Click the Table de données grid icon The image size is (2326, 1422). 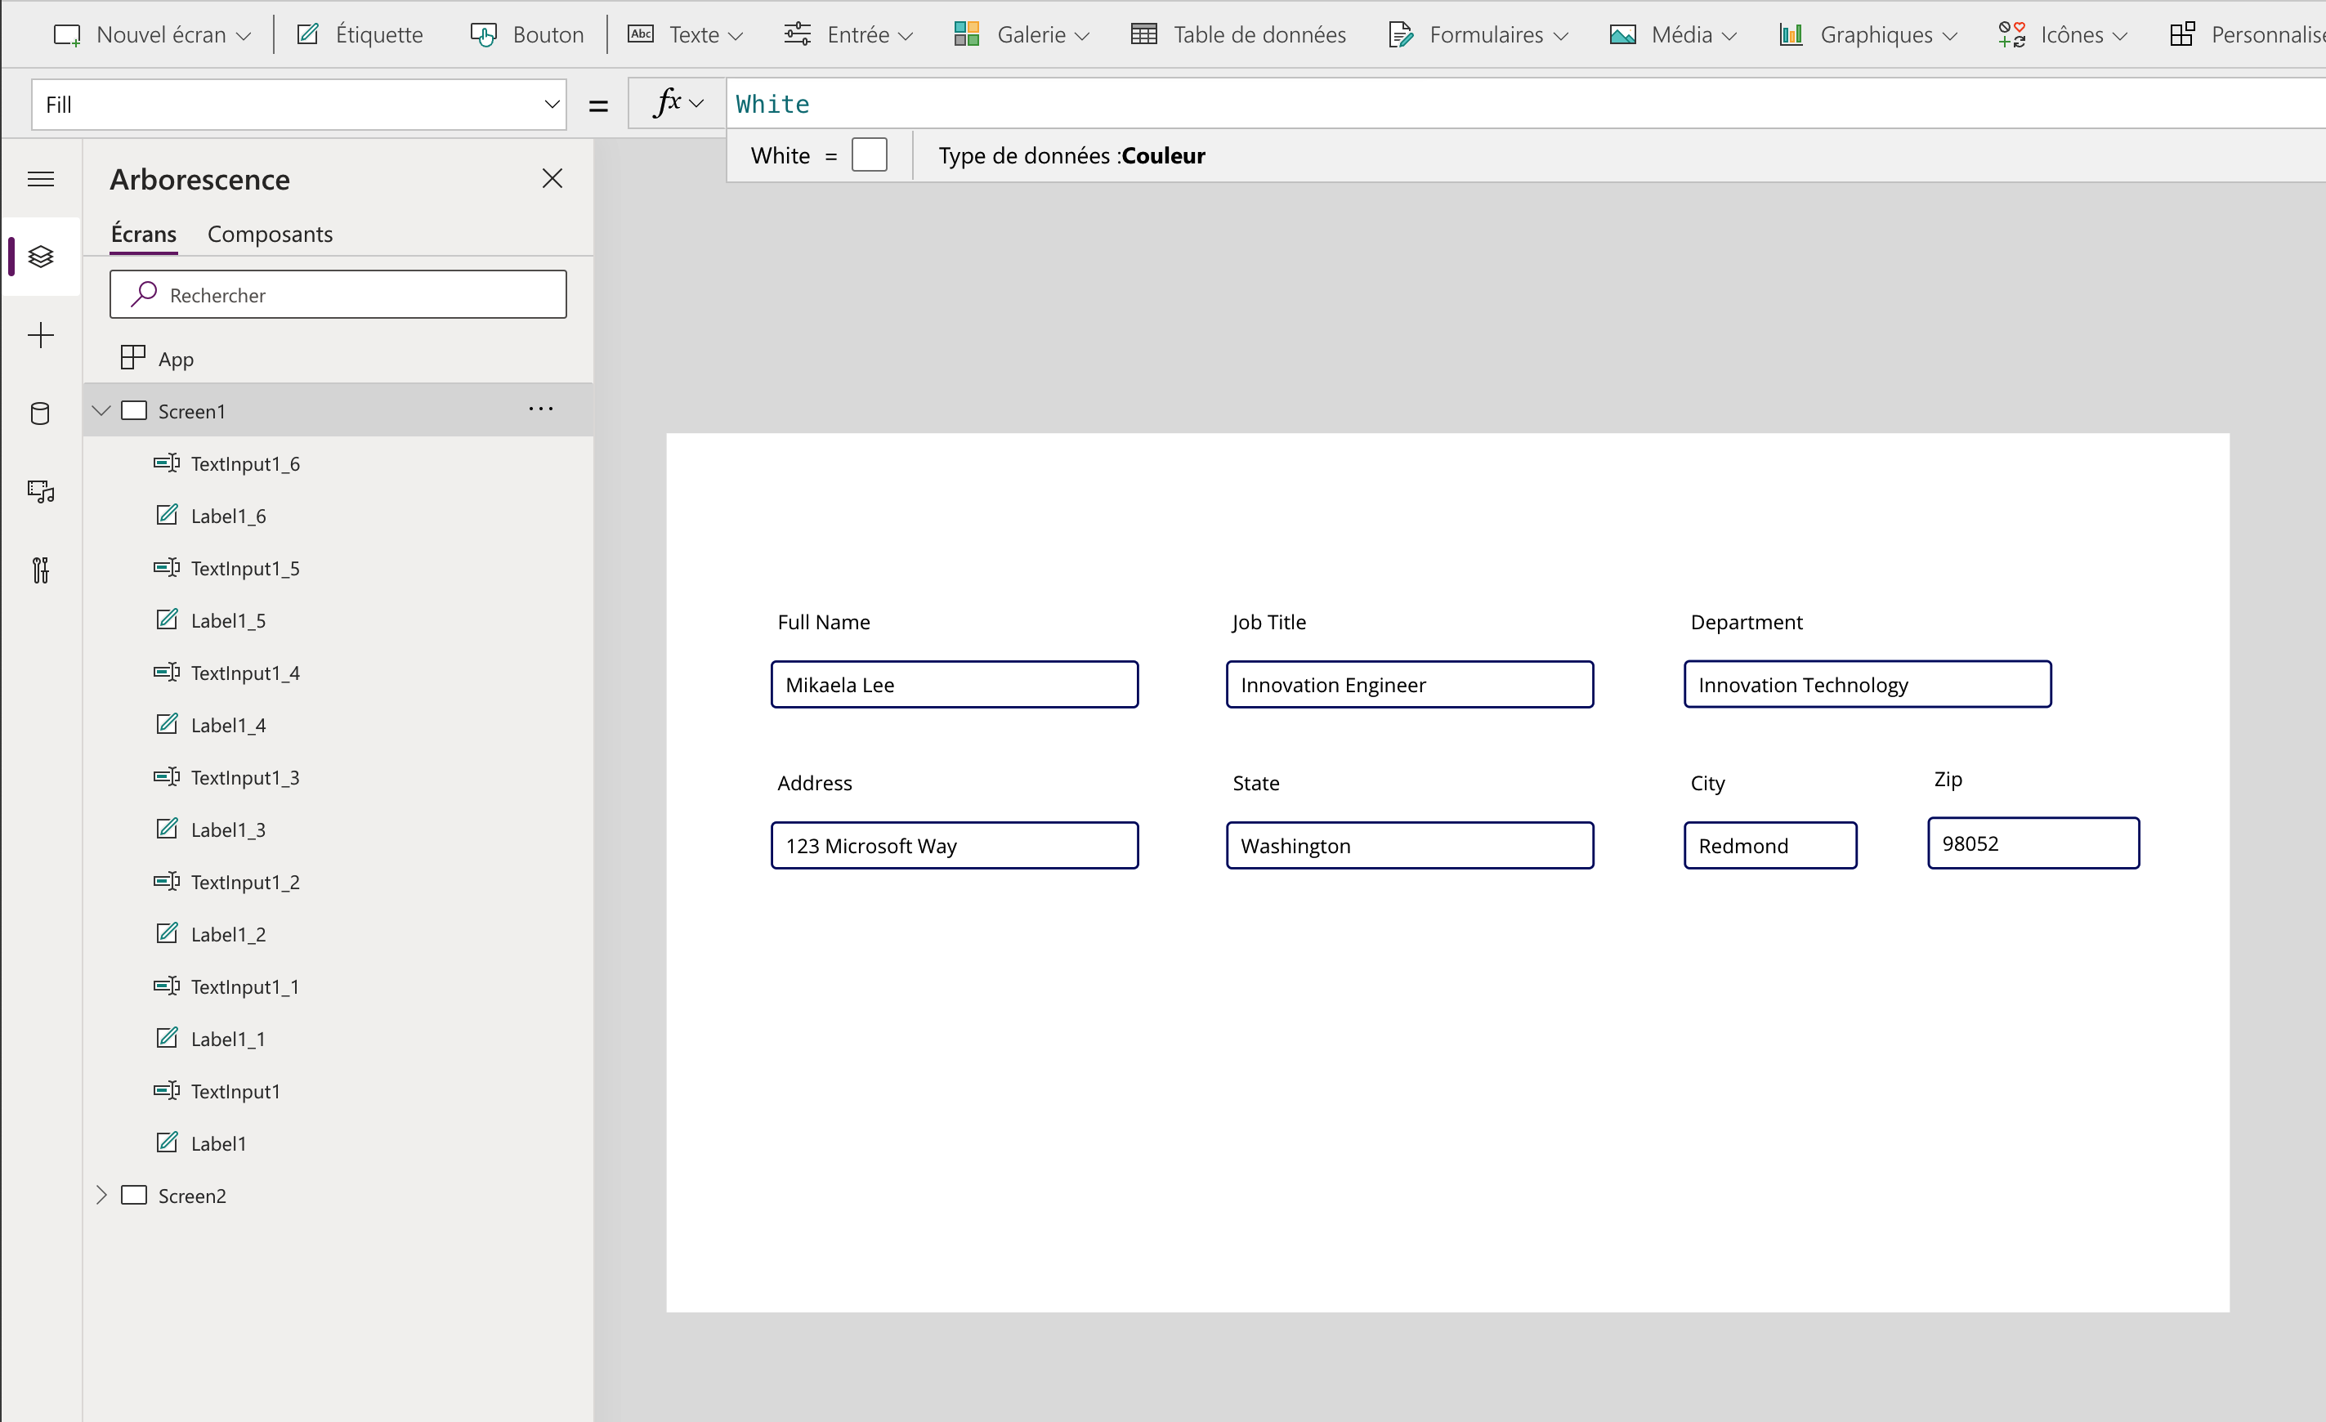point(1144,35)
